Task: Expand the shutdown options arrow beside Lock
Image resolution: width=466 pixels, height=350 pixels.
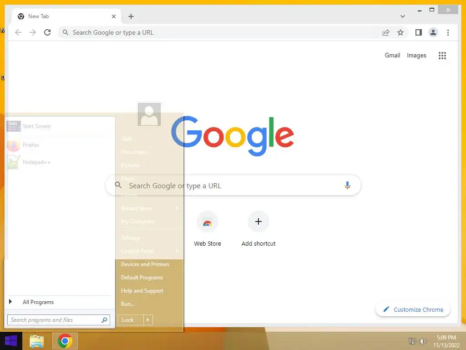Action: coord(148,319)
